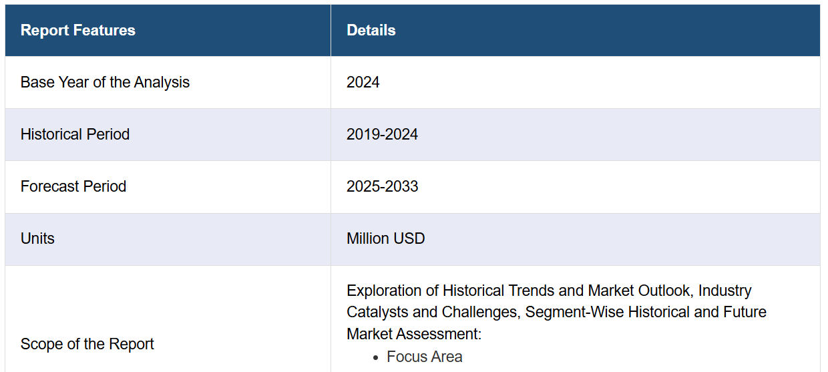Click the Details column header
The width and height of the screenshot is (828, 372).
[x=576, y=30]
